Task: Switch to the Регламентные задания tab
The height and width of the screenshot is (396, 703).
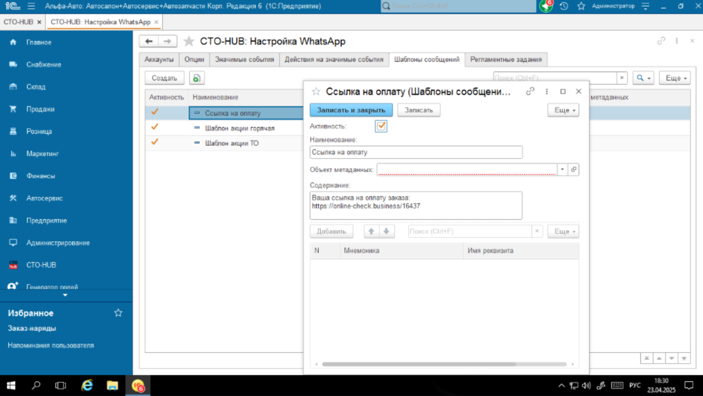Action: coord(506,59)
